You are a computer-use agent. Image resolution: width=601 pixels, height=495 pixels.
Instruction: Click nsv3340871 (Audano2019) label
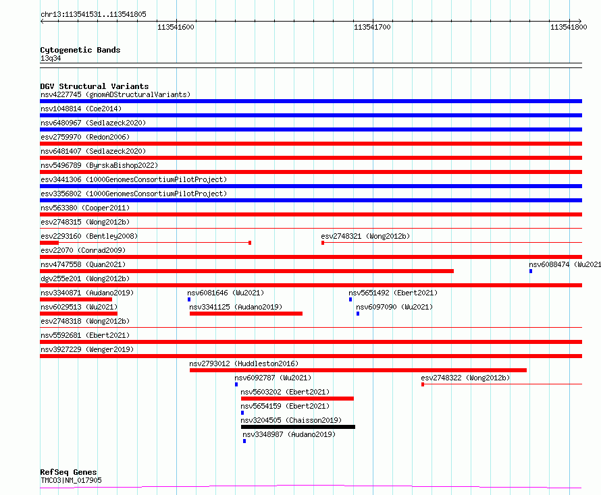click(x=87, y=293)
